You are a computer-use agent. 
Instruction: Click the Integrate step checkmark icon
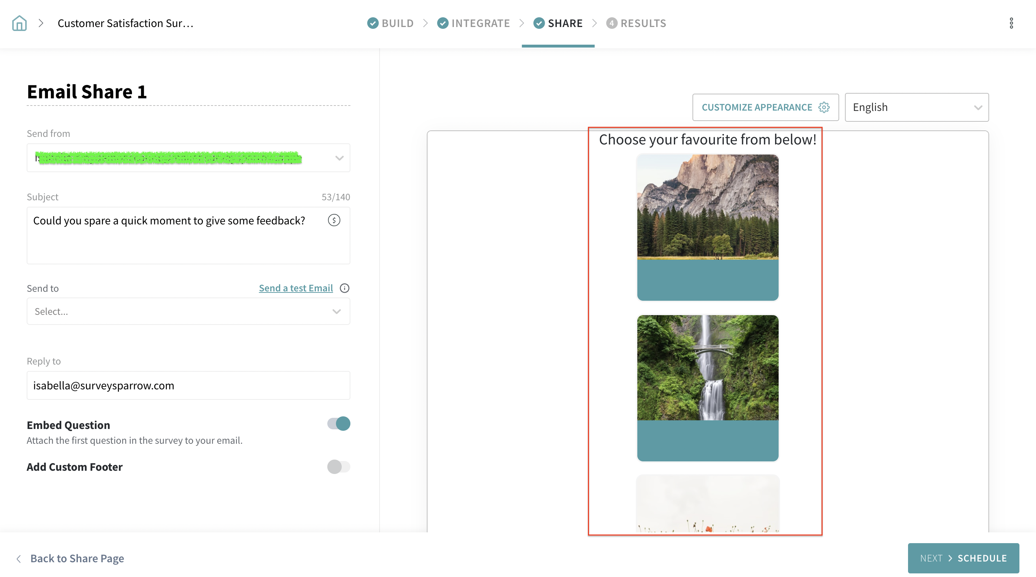coord(442,23)
